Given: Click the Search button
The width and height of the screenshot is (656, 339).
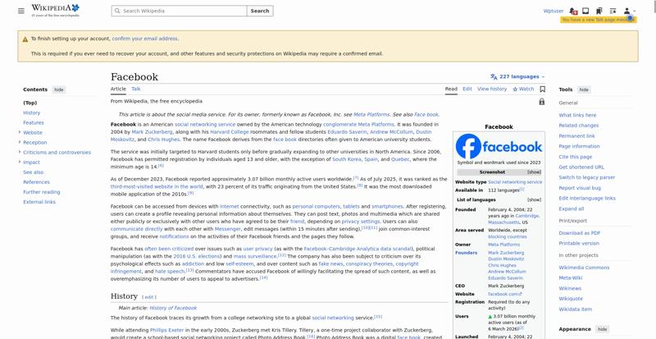Looking at the screenshot, I should (260, 11).
